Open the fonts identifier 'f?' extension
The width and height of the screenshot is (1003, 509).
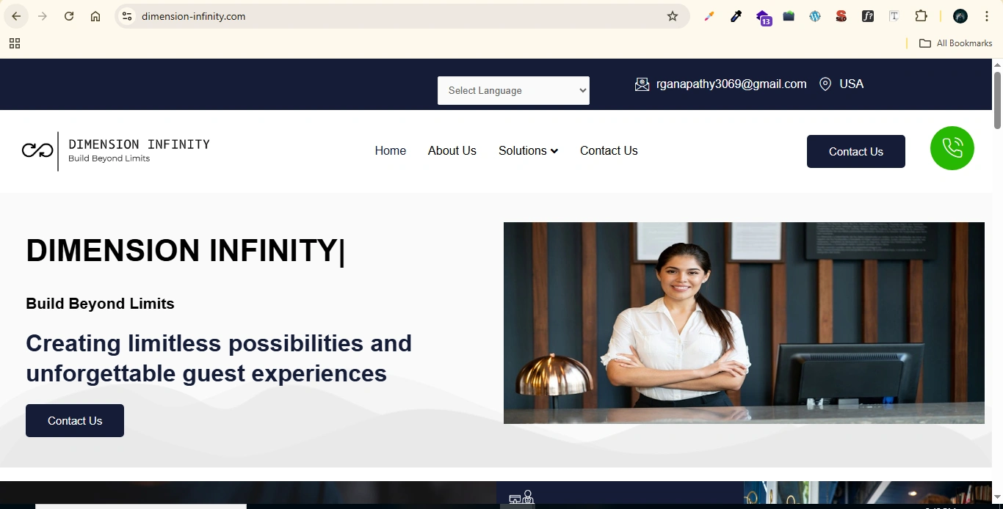tap(868, 16)
